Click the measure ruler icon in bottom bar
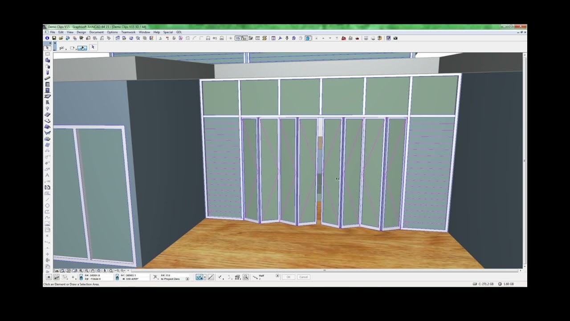 (x=57, y=277)
